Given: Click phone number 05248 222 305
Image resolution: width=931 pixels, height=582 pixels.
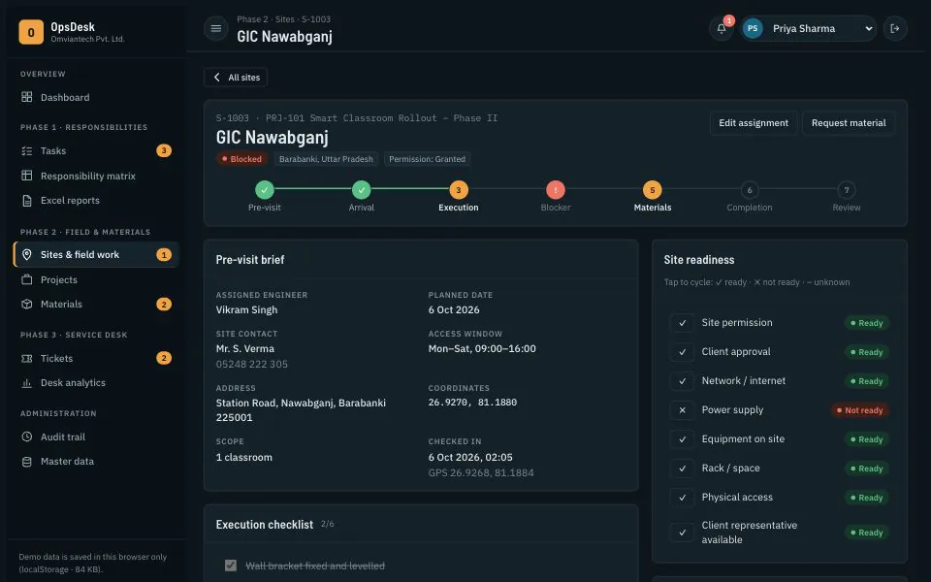Looking at the screenshot, I should pos(252,364).
